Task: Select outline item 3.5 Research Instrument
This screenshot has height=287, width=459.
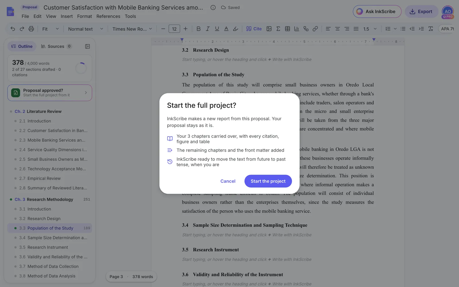Action: 50,247
